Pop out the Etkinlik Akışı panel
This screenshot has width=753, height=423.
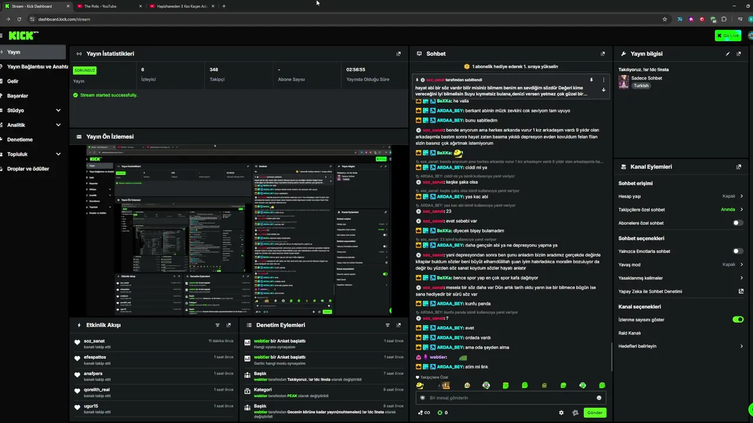[x=228, y=325]
